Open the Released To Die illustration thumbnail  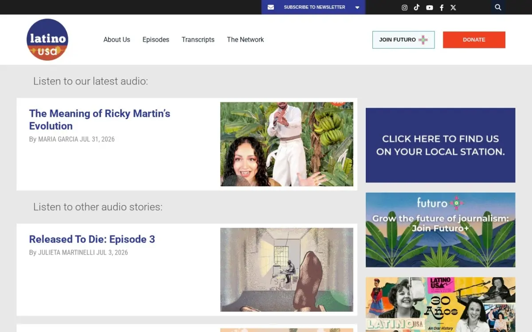click(x=287, y=270)
